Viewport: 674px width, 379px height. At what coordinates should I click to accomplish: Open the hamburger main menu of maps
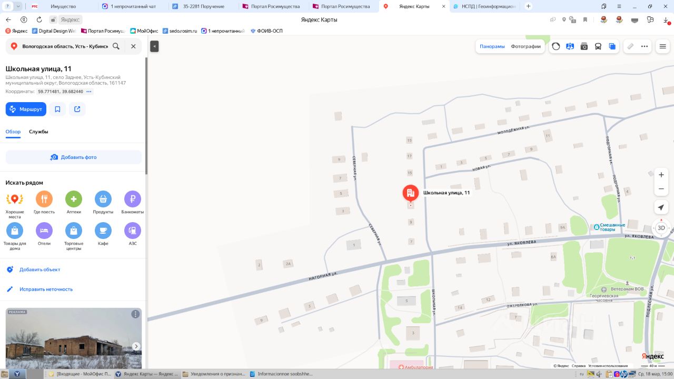click(x=663, y=46)
